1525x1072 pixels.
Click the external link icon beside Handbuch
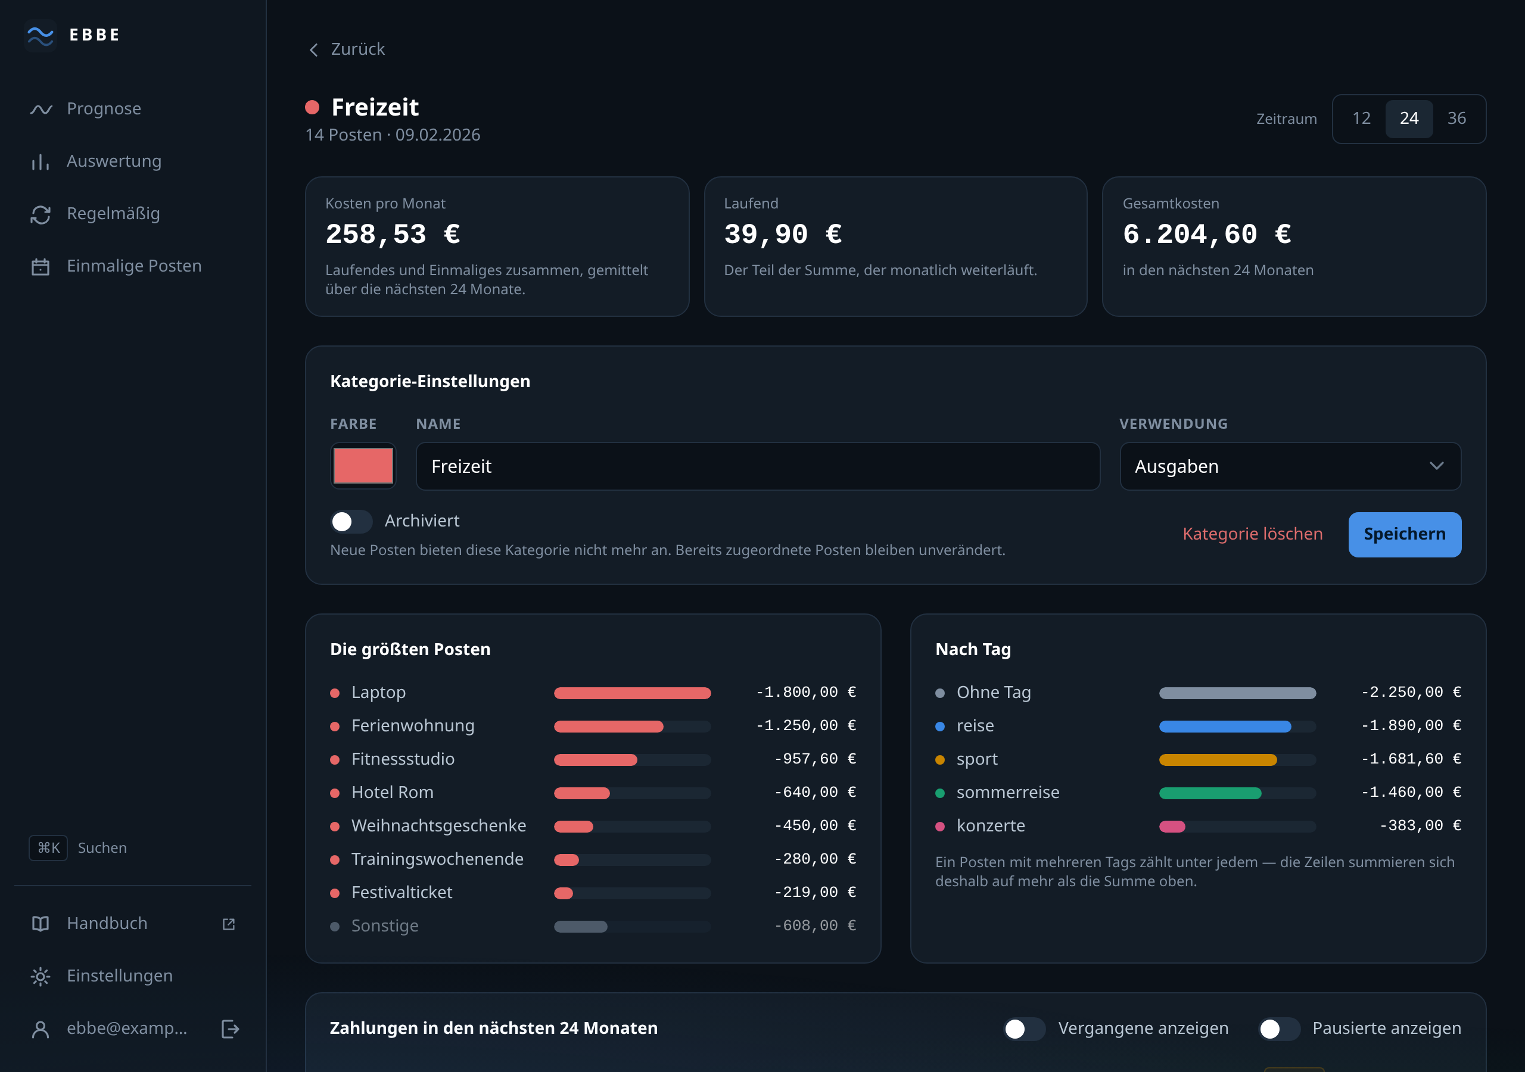[229, 924]
